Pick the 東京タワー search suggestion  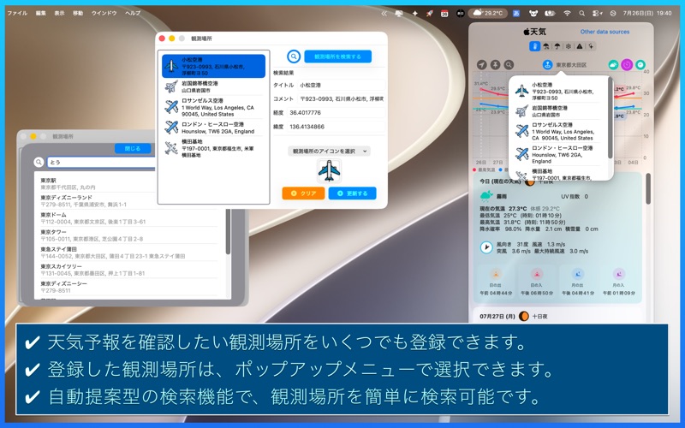tap(129, 235)
